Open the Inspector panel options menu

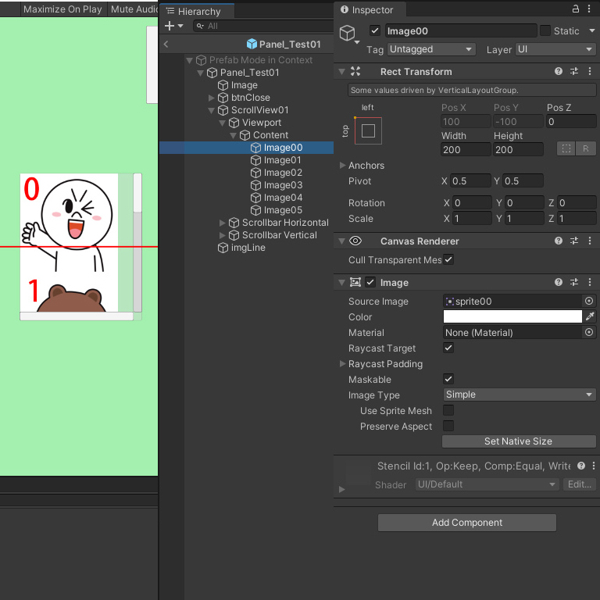[x=589, y=9]
